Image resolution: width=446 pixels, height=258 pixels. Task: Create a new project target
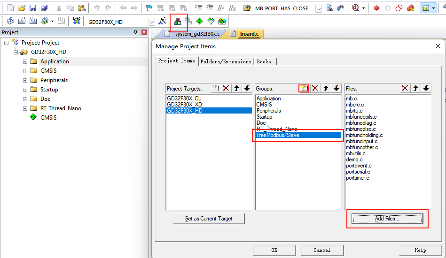click(x=215, y=88)
